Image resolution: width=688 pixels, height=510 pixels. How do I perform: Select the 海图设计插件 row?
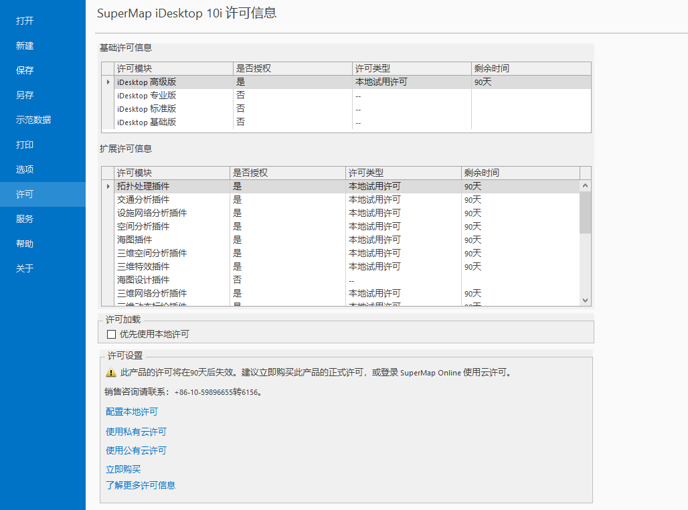[341, 280]
